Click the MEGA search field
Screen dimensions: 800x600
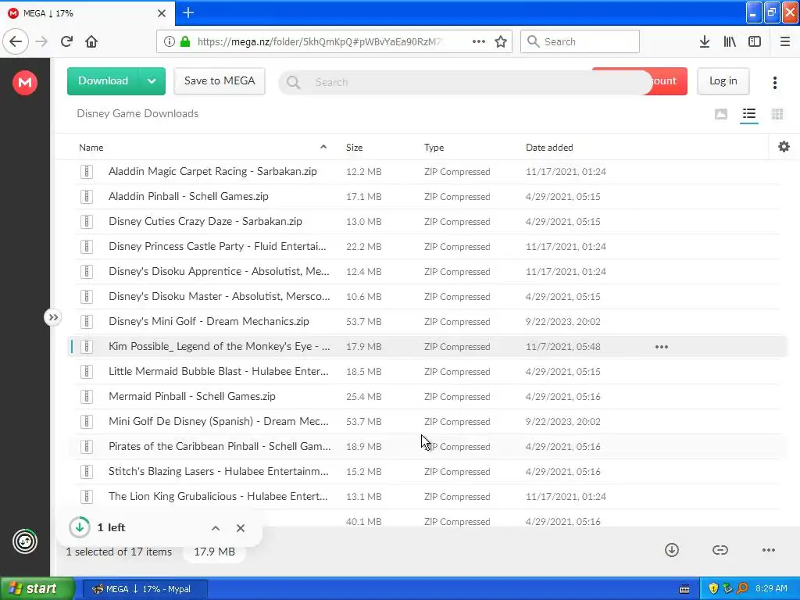point(466,82)
